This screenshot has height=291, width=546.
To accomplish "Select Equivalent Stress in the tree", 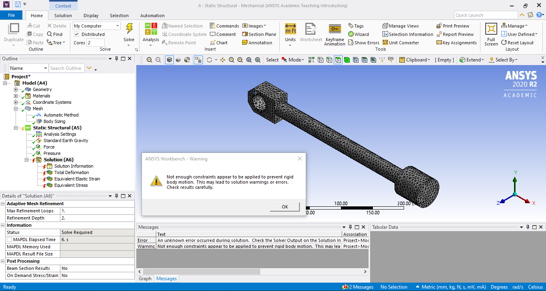I will tap(71, 185).
